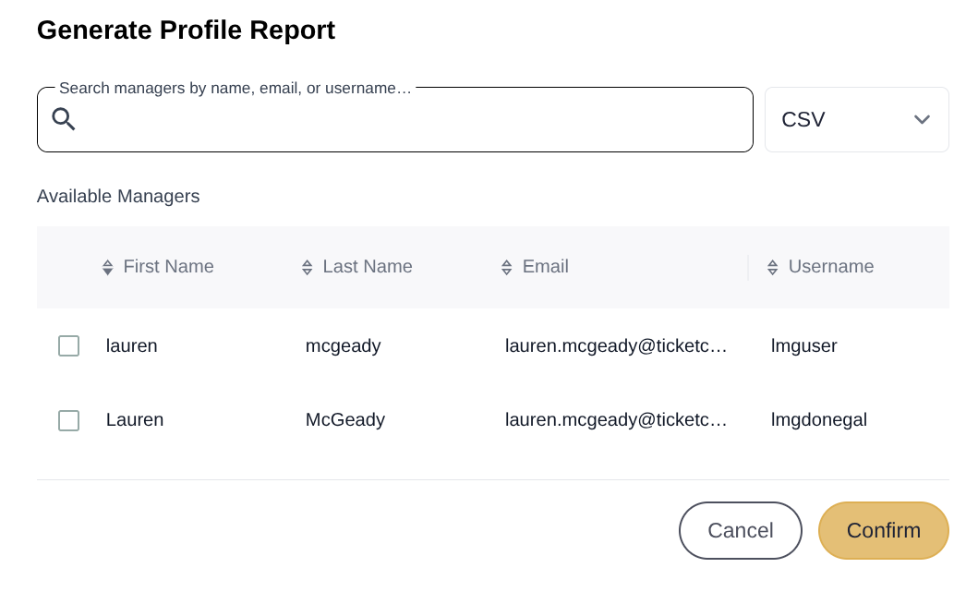
Task: Click the magnifying glass search icon
Action: click(64, 119)
